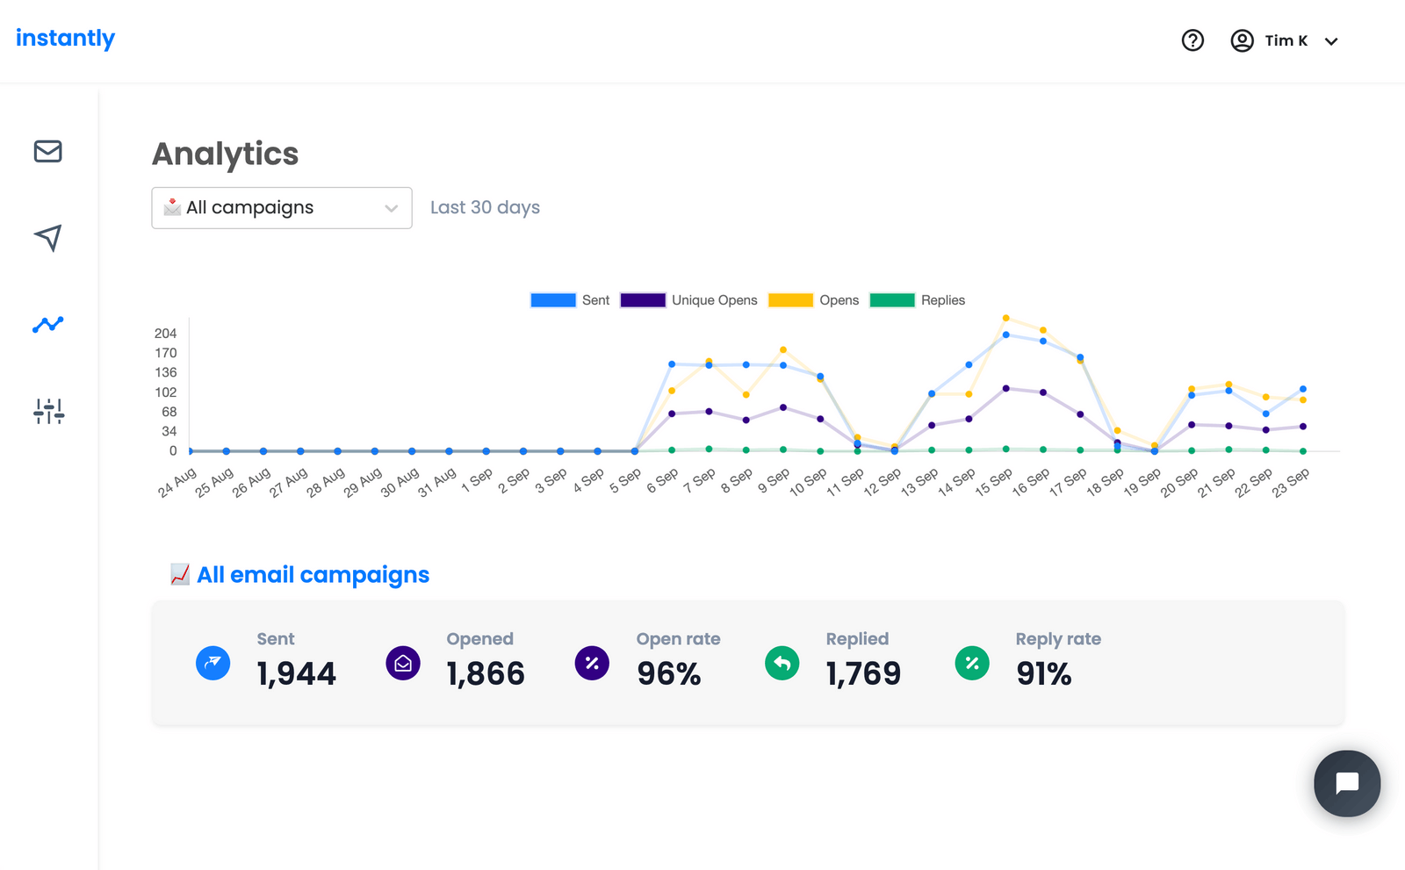Expand the Tim K account menu
Viewport: 1405px width, 870px height.
(x=1331, y=41)
